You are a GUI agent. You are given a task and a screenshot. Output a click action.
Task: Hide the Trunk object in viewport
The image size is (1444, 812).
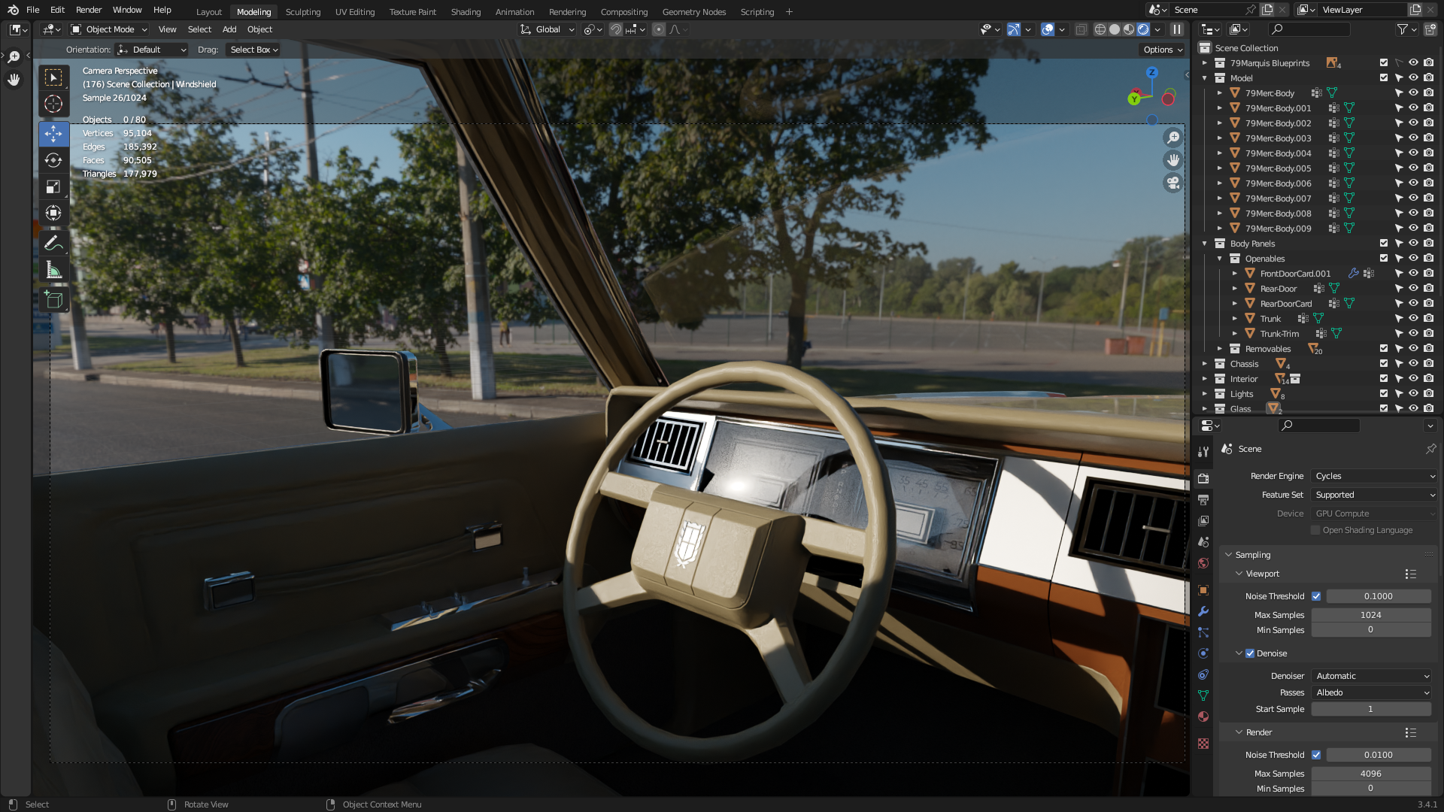(1413, 319)
